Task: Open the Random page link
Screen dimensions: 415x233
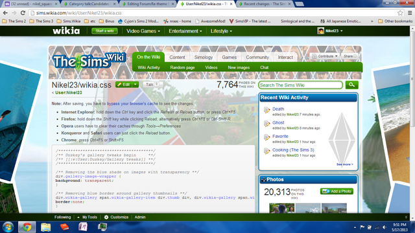Action: point(182,67)
